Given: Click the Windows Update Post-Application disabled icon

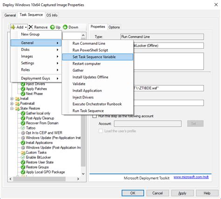Looking at the screenshot, I should point(23,148).
